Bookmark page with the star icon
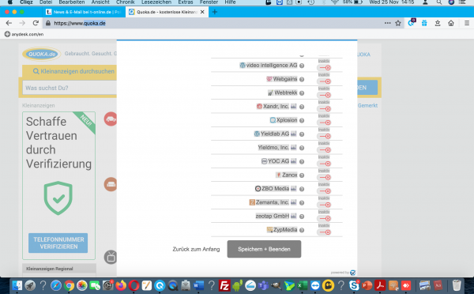Image resolution: width=474 pixels, height=294 pixels. [x=398, y=23]
